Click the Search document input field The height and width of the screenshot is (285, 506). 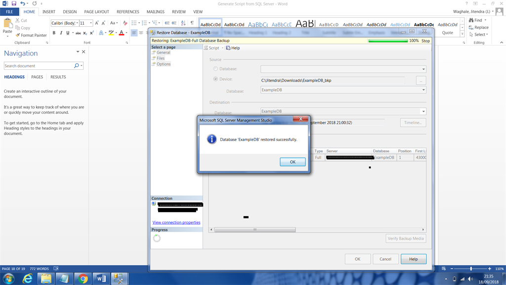[39, 66]
